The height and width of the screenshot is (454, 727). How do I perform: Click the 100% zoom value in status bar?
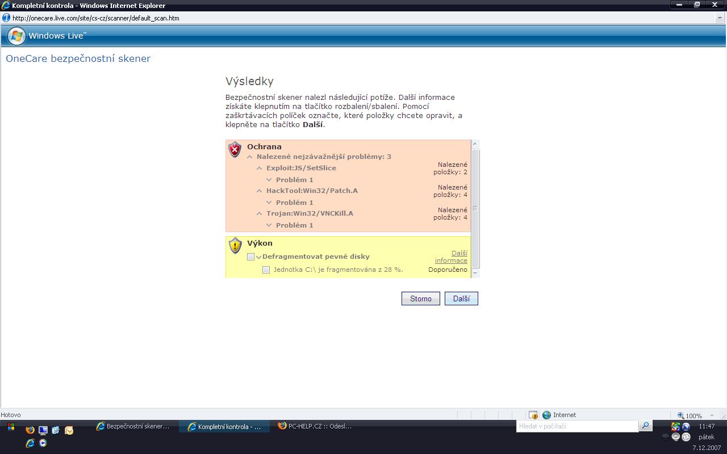click(x=694, y=415)
